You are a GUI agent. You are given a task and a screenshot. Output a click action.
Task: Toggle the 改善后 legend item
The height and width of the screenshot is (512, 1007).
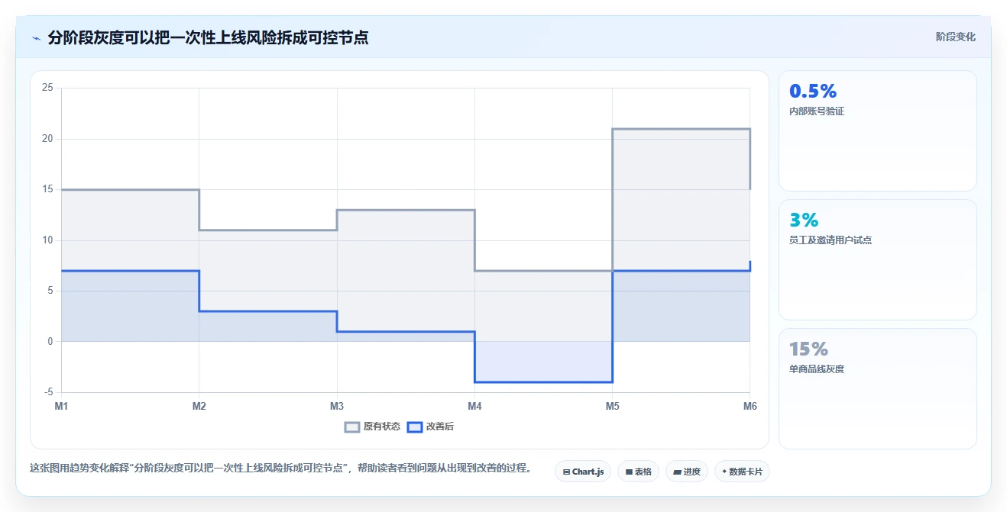pyautogui.click(x=430, y=427)
